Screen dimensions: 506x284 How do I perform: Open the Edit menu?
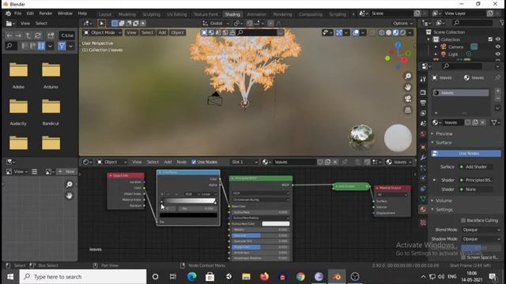click(30, 13)
